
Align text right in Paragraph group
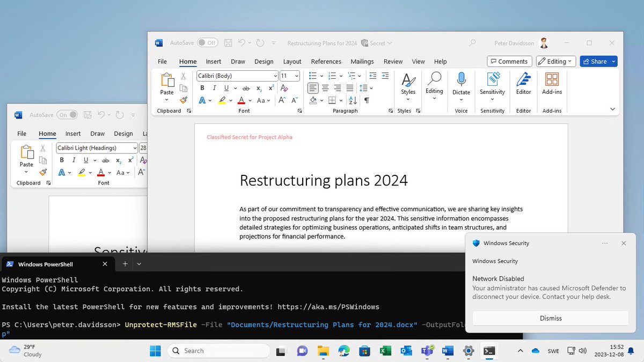tap(338, 88)
